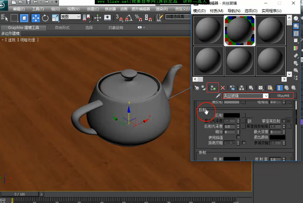303x203 pixels.
Task: Click Show Shaded Material in Viewport icon
Action: tap(270, 88)
